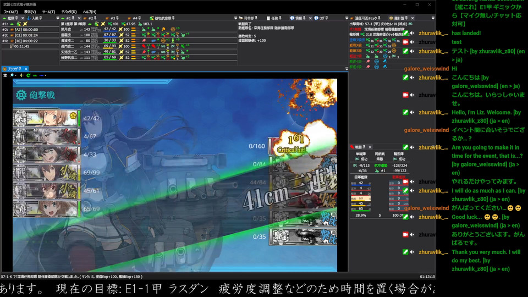Close the 艦隊 fleet overview tab
Screen dimensions: 528x297
point(23,18)
